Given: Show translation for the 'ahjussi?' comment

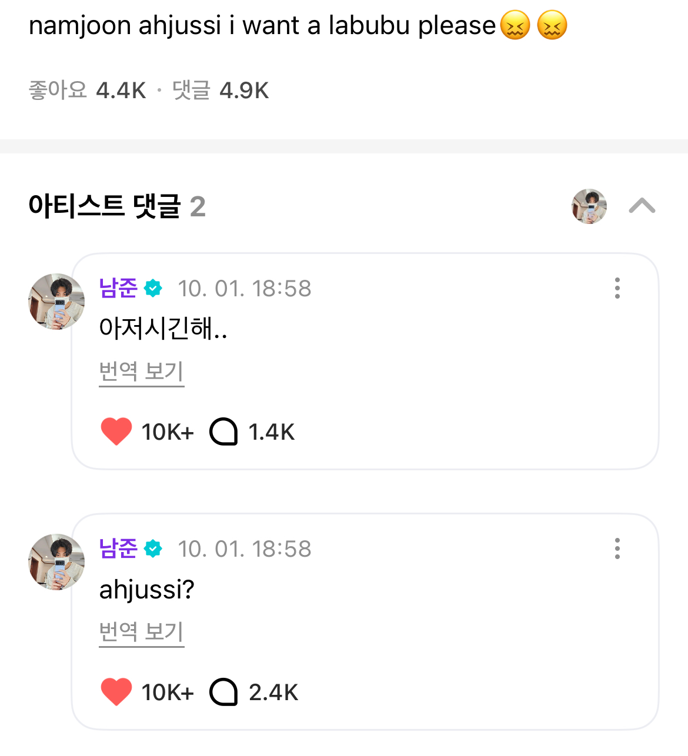Looking at the screenshot, I should (x=142, y=632).
